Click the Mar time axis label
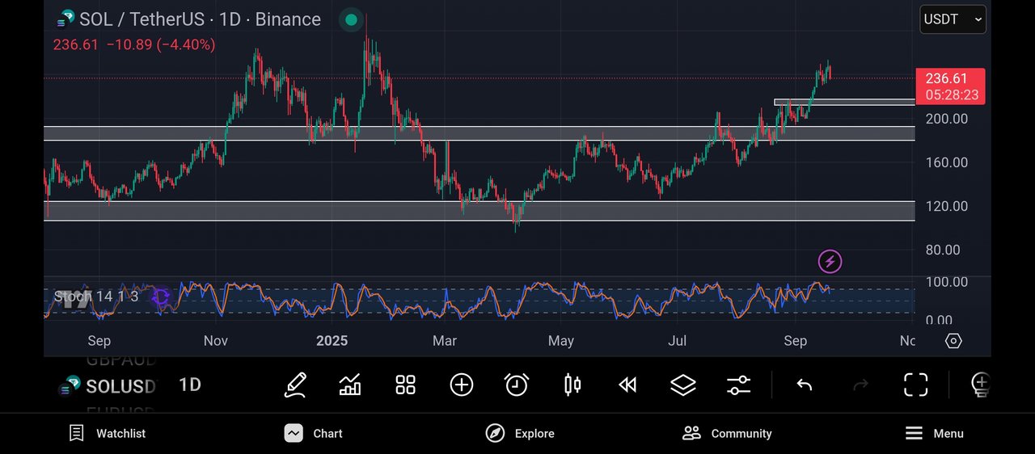This screenshot has width=1035, height=454. [445, 341]
